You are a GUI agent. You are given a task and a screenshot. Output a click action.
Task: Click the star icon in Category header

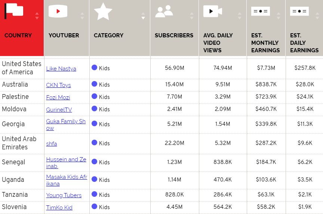(103, 12)
